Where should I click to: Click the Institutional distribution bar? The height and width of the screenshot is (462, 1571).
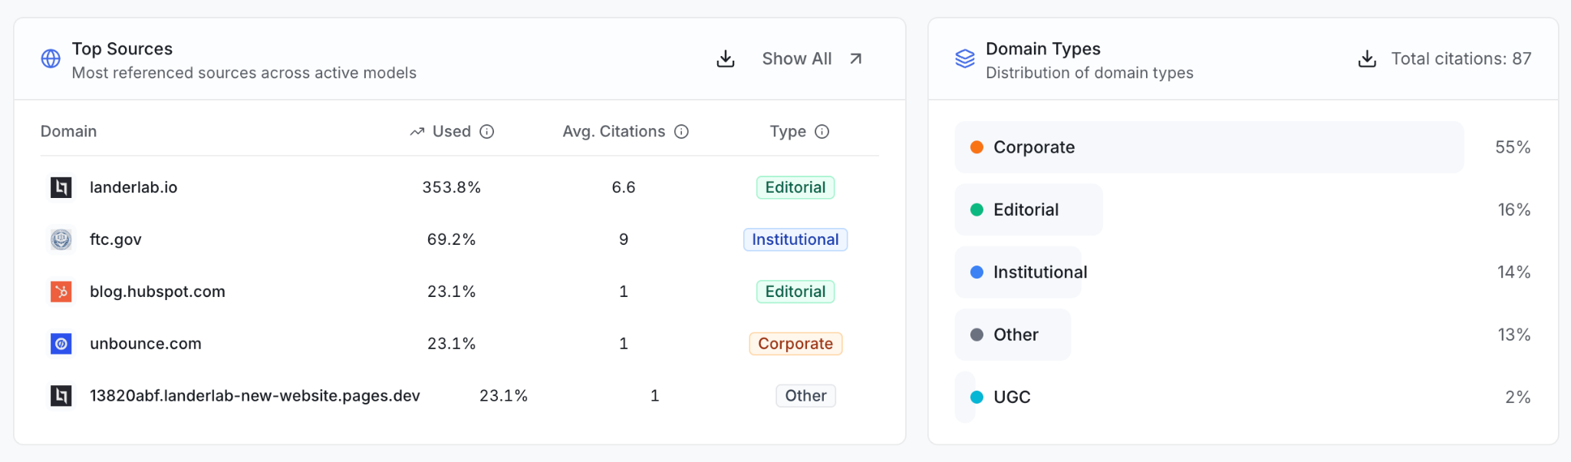pos(1018,272)
